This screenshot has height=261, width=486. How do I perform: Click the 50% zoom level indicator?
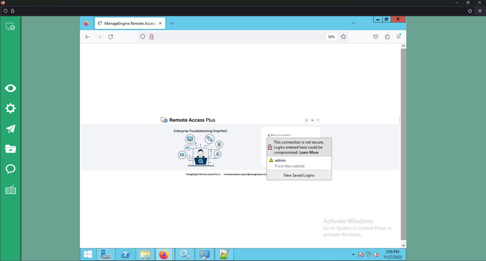coord(331,37)
